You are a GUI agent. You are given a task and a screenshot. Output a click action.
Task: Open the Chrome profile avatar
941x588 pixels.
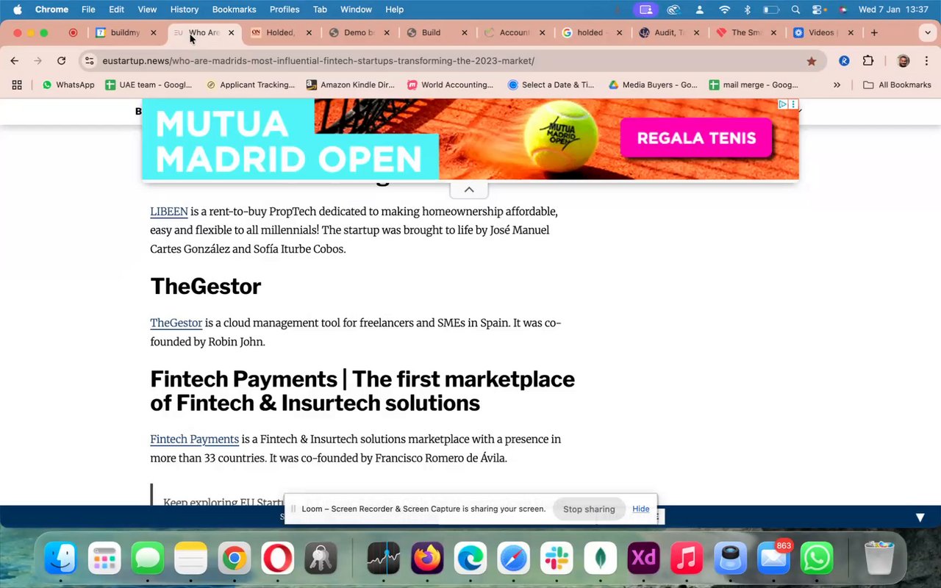pos(904,61)
